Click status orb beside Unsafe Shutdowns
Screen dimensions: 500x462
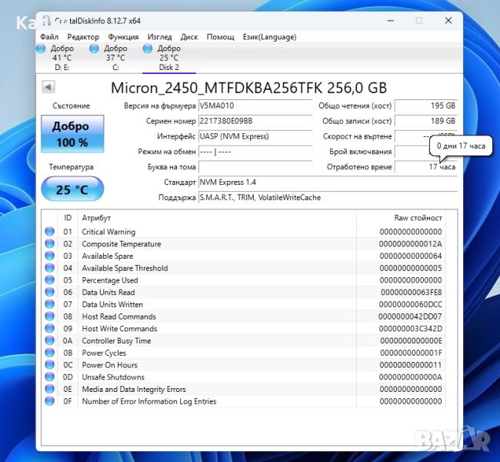[x=50, y=377]
